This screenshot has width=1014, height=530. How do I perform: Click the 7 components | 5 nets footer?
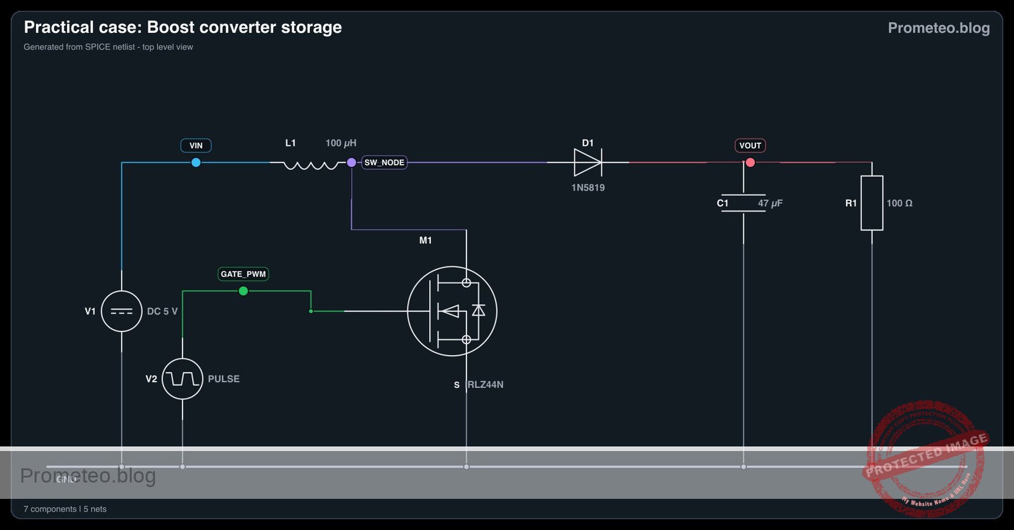click(65, 509)
